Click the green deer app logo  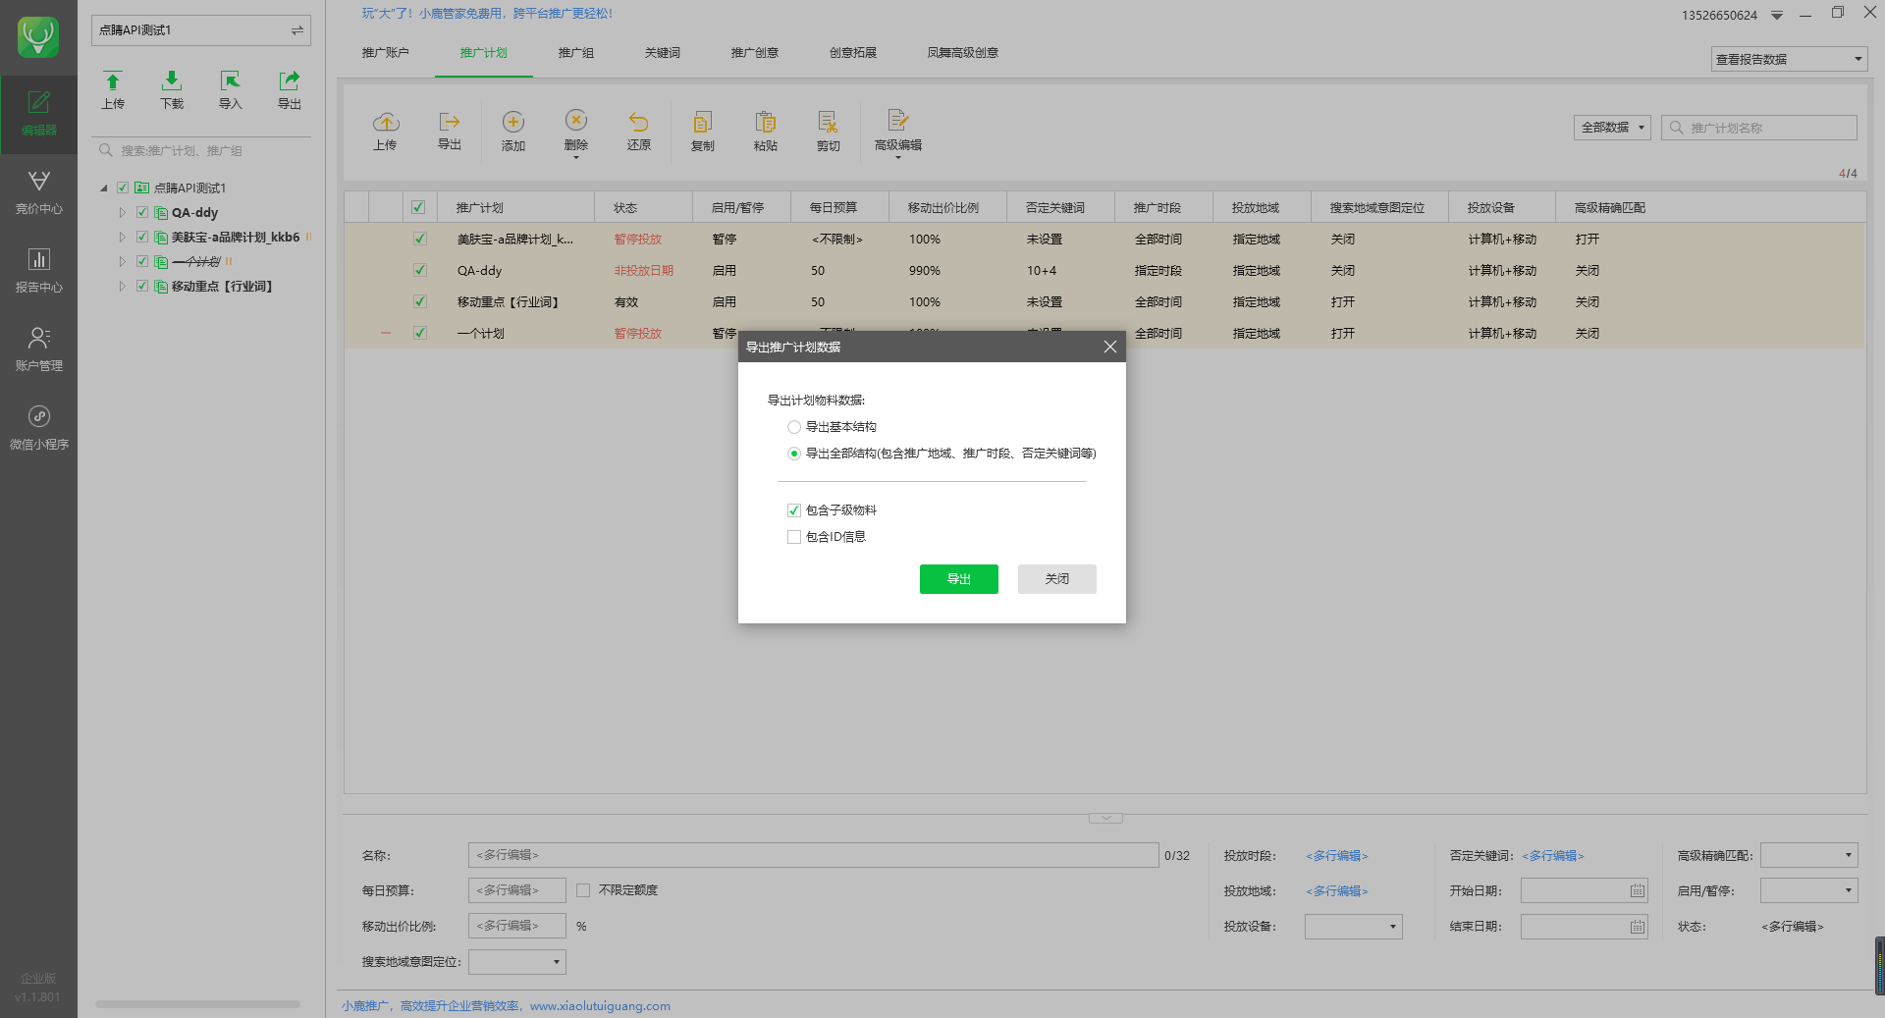[38, 37]
